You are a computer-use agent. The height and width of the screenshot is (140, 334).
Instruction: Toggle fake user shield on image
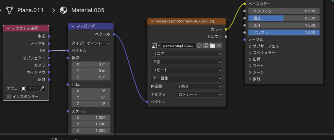point(199,46)
